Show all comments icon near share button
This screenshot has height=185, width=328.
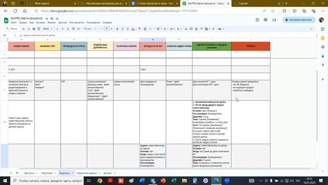[x=265, y=20]
